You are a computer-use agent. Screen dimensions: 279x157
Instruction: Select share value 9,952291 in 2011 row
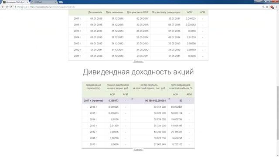point(177,138)
